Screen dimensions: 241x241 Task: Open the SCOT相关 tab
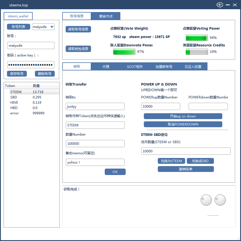tap(135, 66)
